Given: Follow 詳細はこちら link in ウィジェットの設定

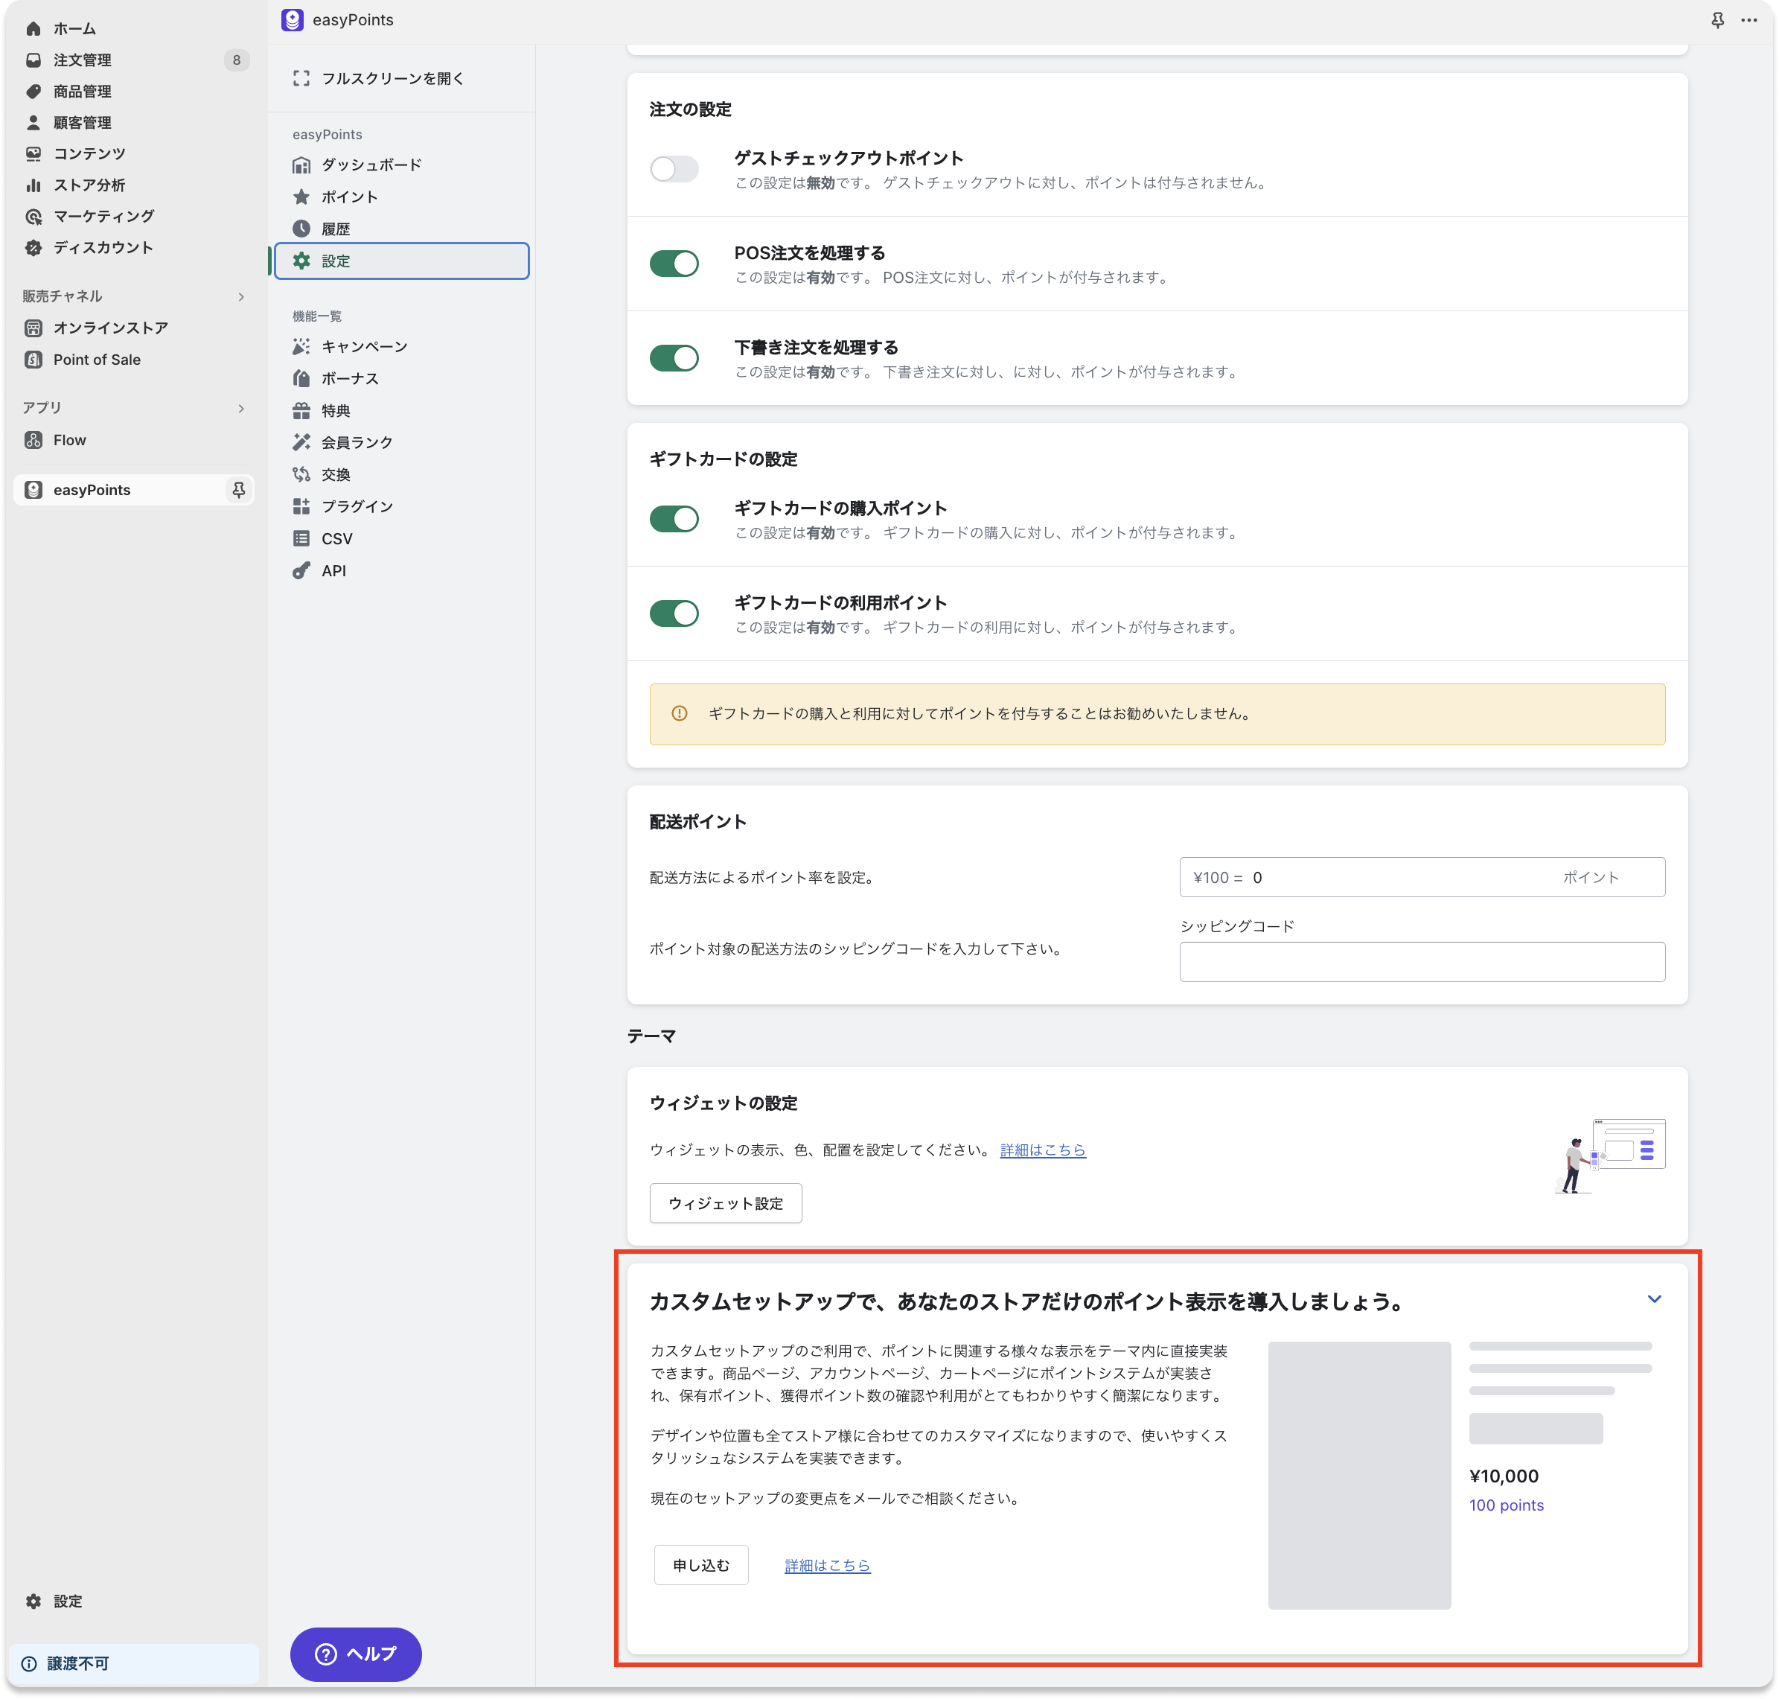Looking at the screenshot, I should pyautogui.click(x=1043, y=1150).
